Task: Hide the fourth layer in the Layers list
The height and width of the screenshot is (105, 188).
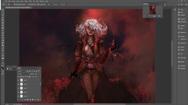Action: 18,92
